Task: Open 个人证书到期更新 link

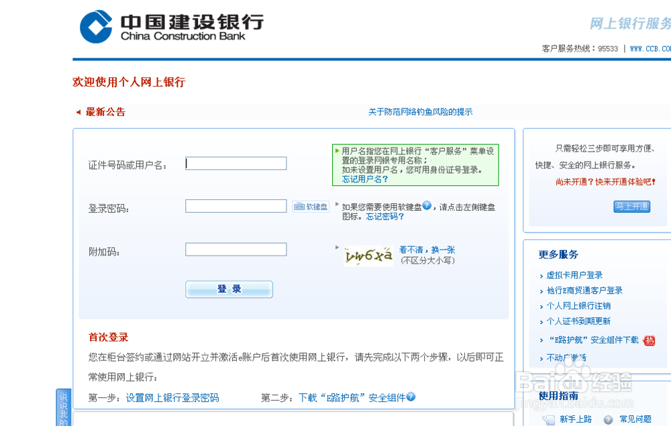Action: click(x=578, y=321)
